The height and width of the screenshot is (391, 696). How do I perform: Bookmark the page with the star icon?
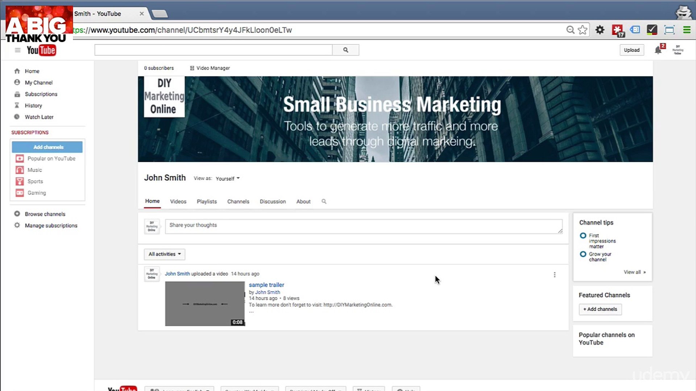click(x=583, y=30)
